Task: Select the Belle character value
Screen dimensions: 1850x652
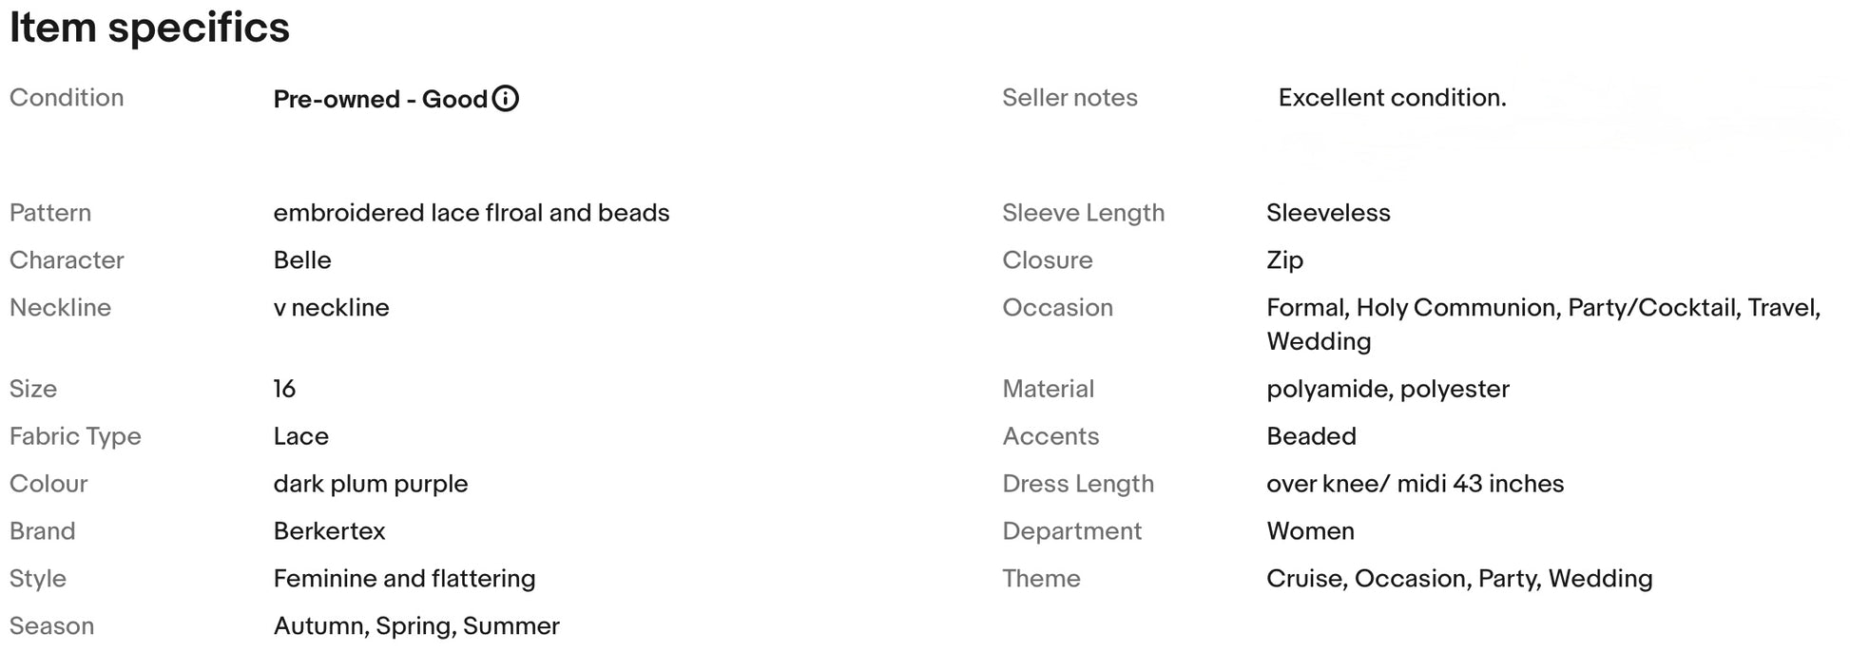Action: pyautogui.click(x=302, y=260)
